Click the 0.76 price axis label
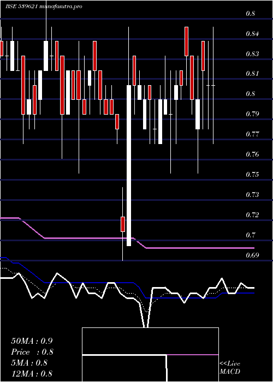The height and width of the screenshot is (382, 273). [252, 154]
